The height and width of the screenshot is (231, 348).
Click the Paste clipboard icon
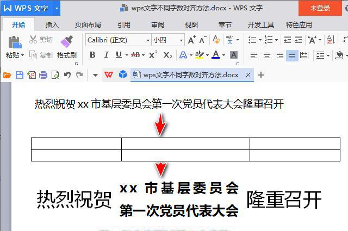(15, 42)
